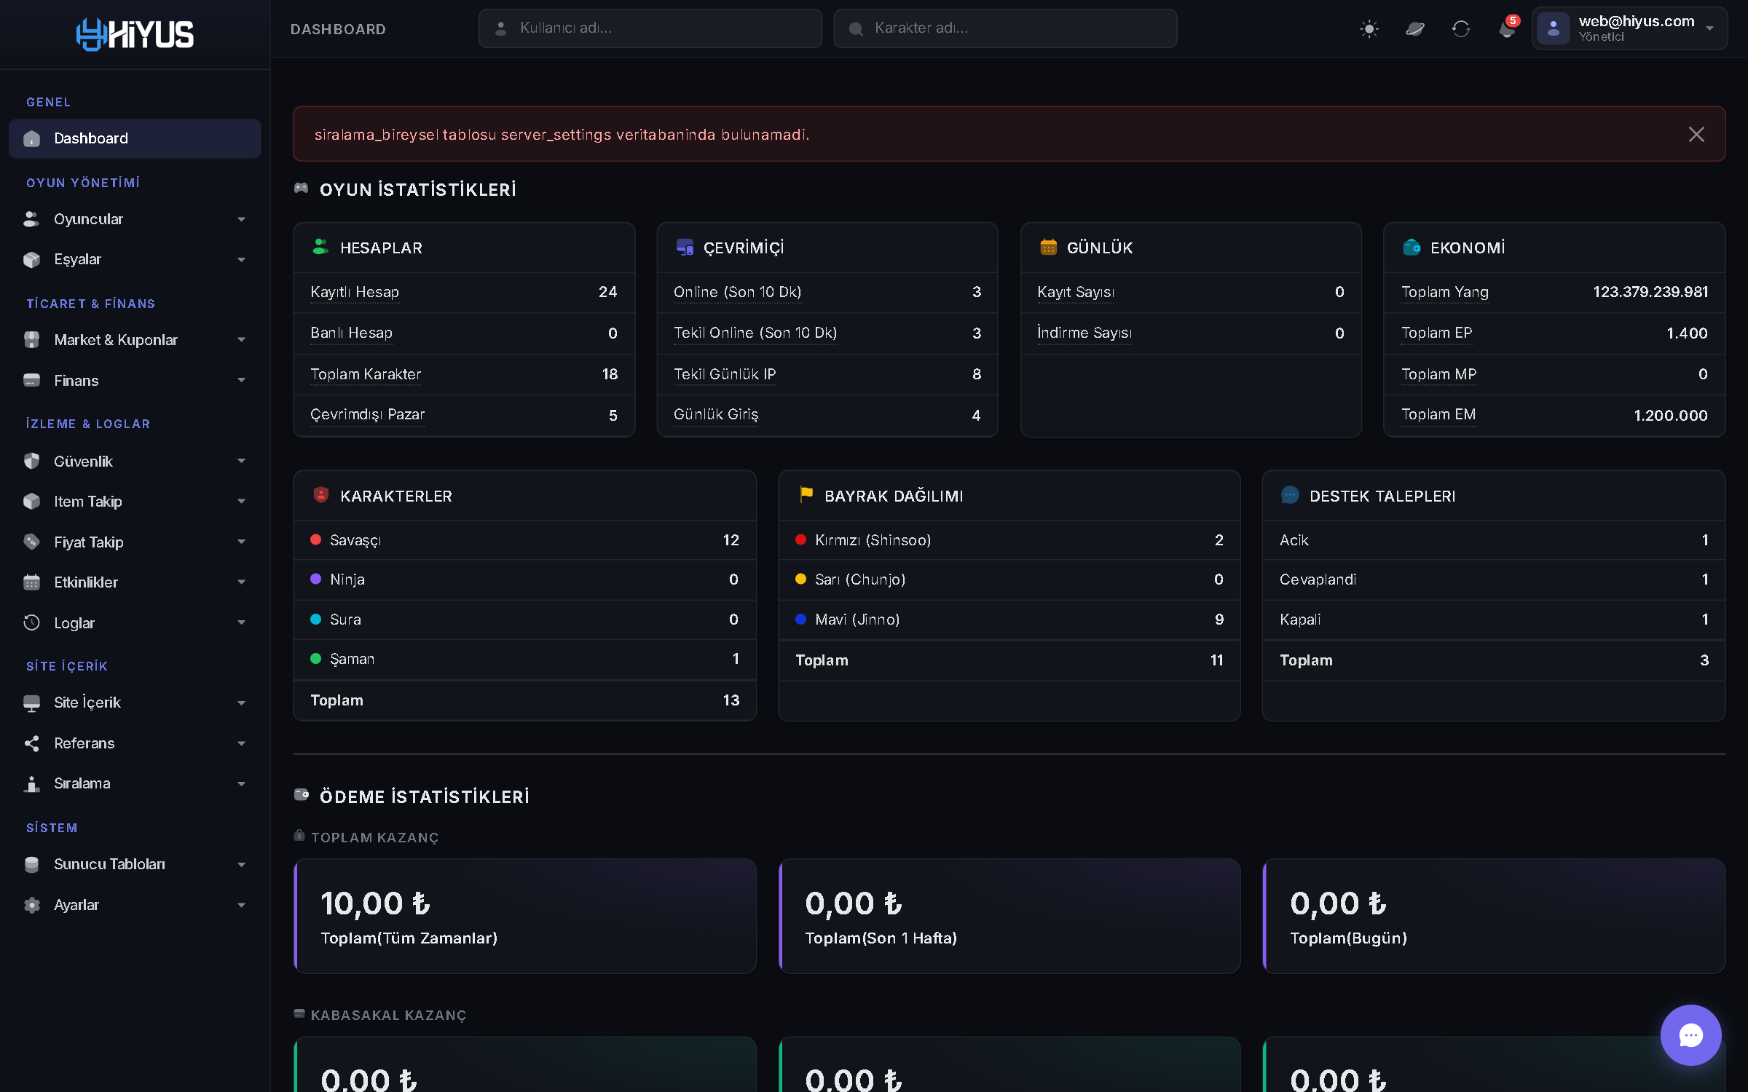The image size is (1748, 1092).
Task: Select the Çevrimdışı Pazar label
Action: coord(367,414)
